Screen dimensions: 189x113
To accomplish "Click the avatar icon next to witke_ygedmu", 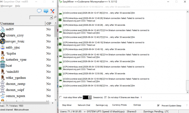I will point(3,78).
